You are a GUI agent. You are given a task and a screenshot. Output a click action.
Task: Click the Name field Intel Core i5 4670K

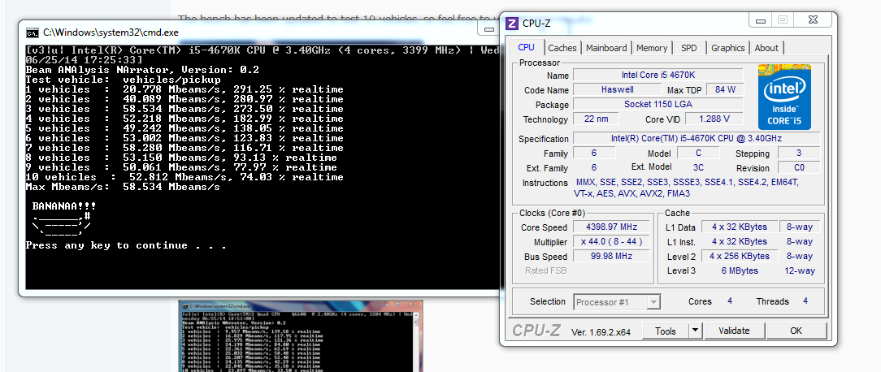[658, 76]
